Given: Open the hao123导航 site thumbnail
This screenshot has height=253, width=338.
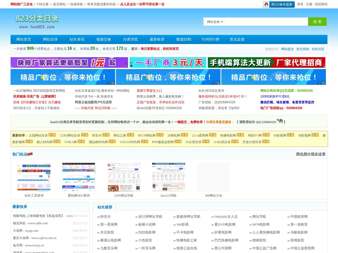Looking at the screenshot, I should (168, 177).
